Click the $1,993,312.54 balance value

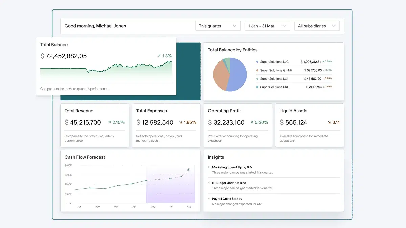pyautogui.click(x=311, y=62)
